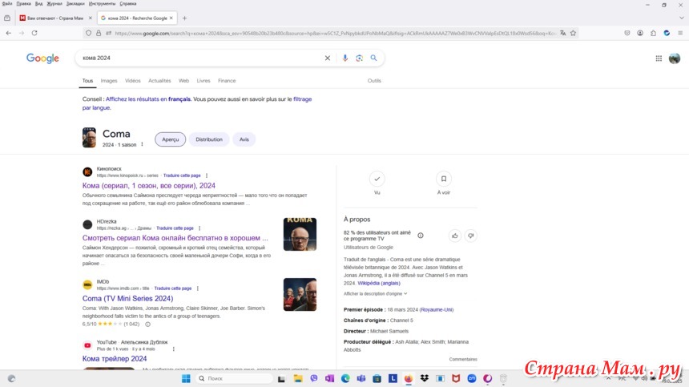The height and width of the screenshot is (387, 689).
Task: Select the Avis chip
Action: (x=244, y=139)
